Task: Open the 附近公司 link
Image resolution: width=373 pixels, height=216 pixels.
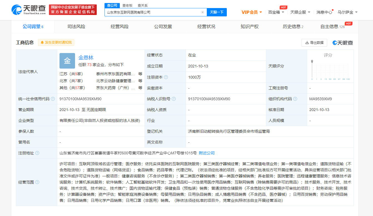Action: (207, 153)
